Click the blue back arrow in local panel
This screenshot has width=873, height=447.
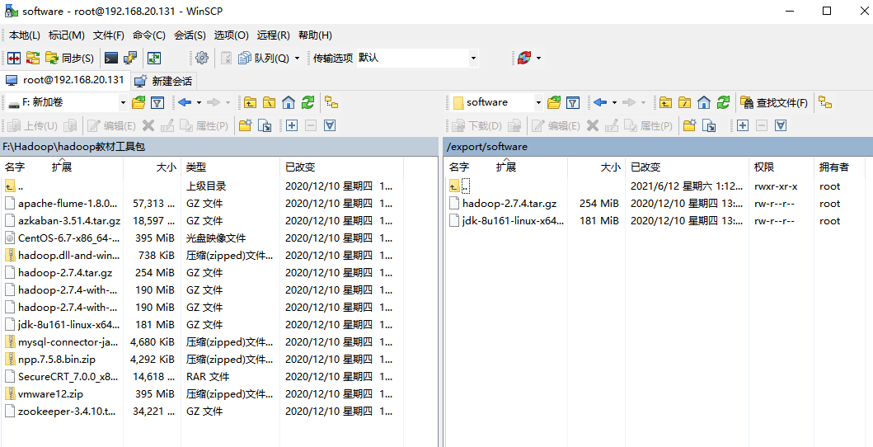(185, 102)
